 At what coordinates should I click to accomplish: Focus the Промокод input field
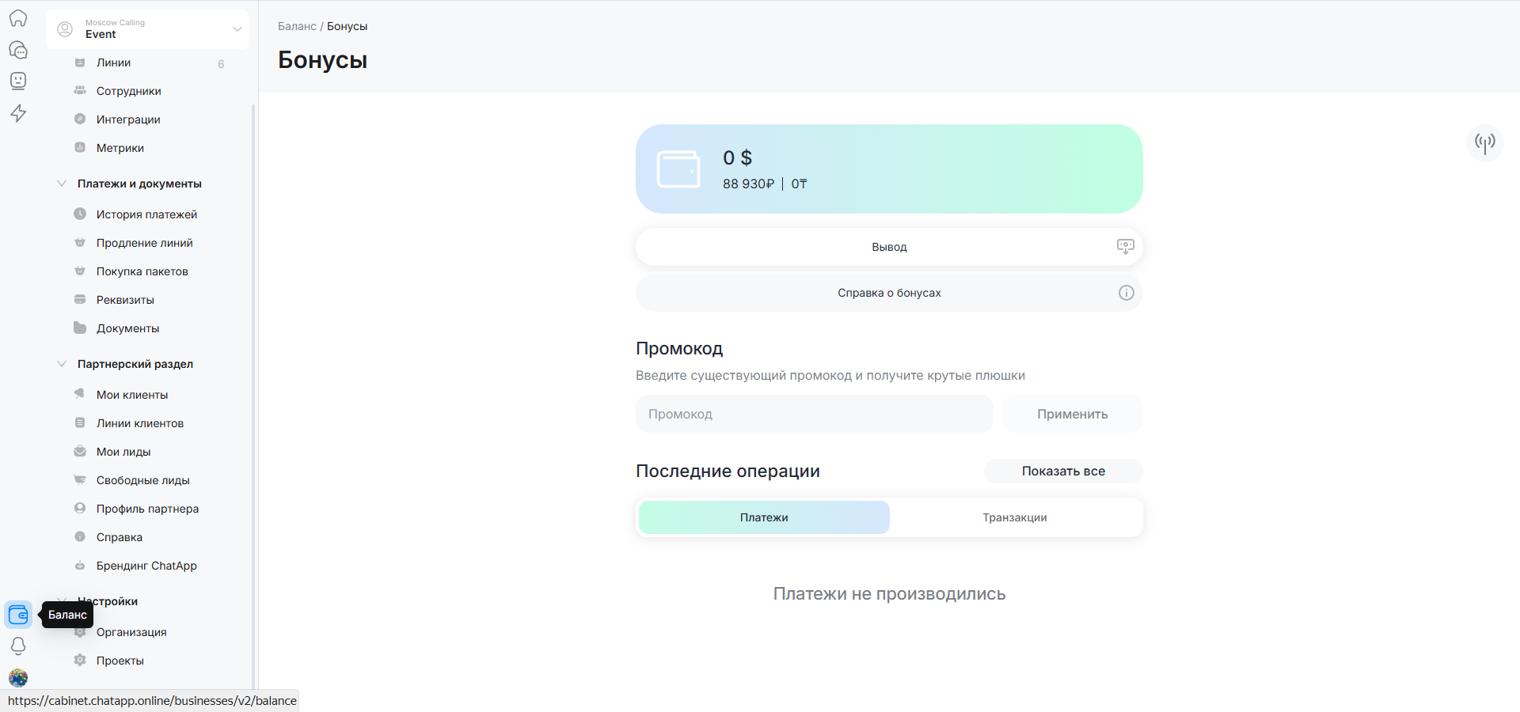814,414
